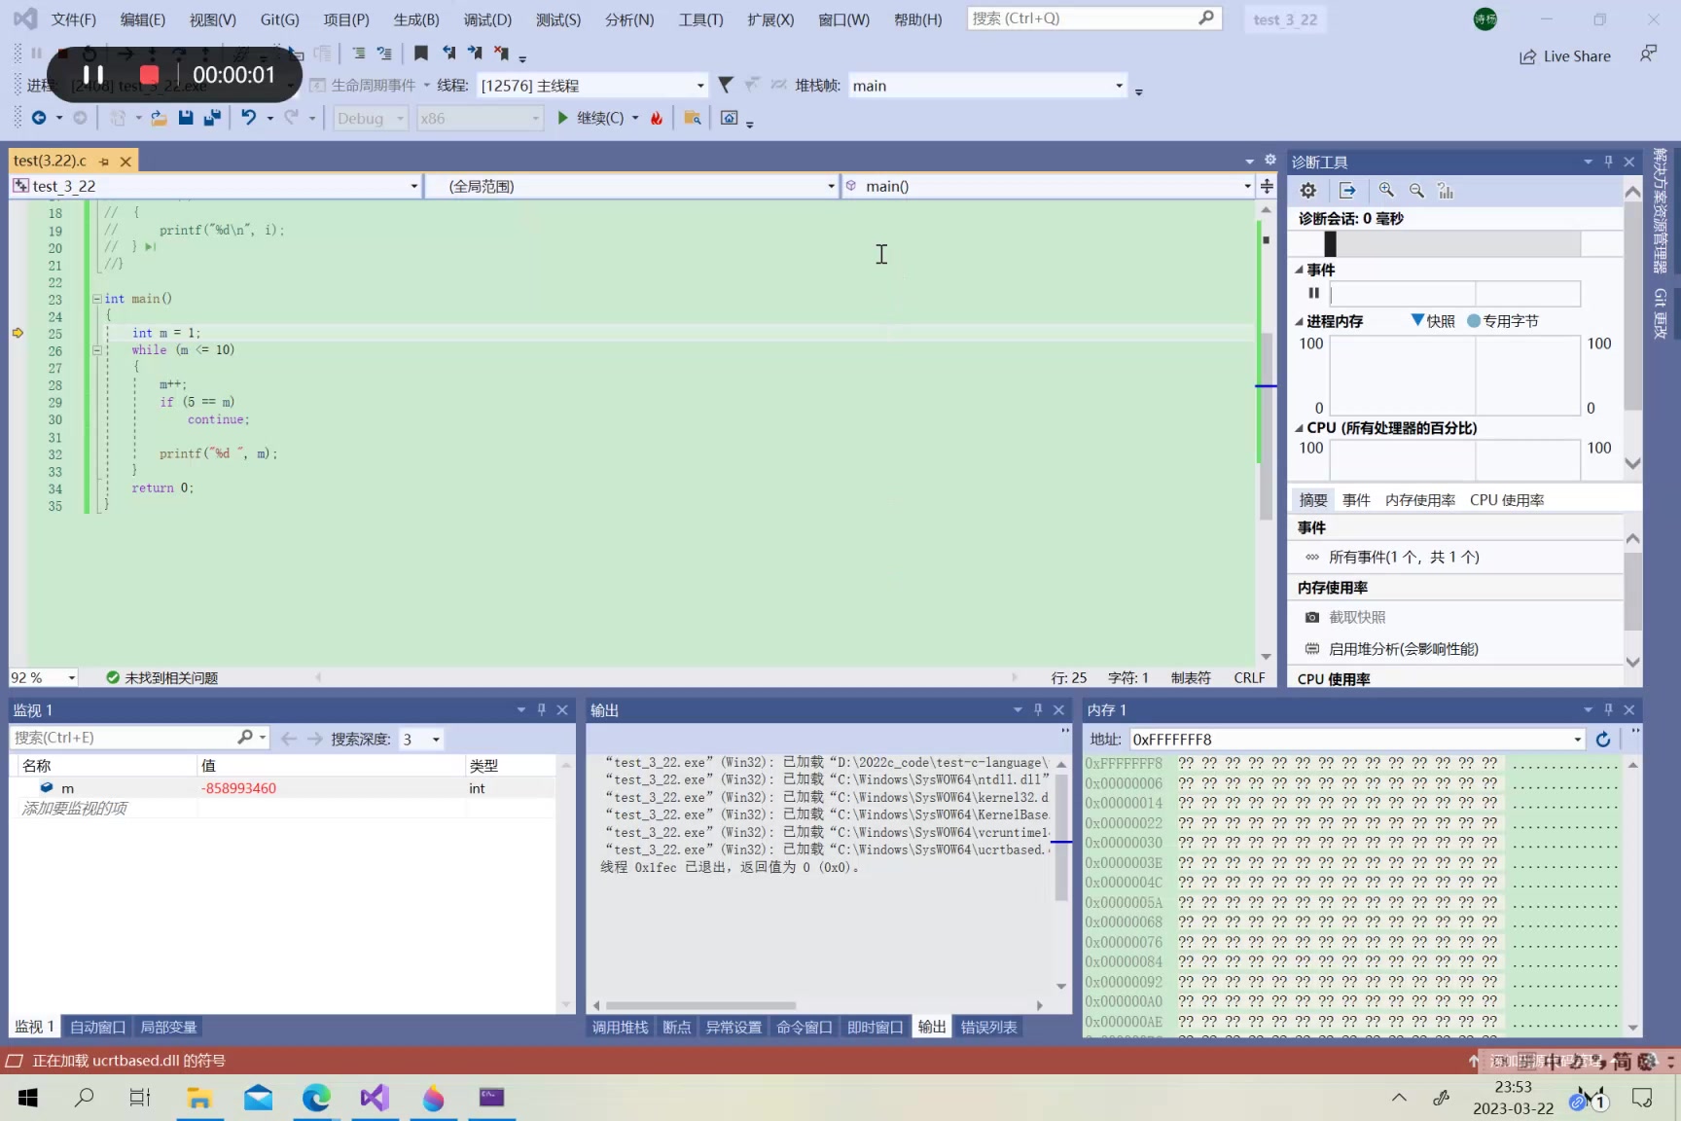Click the diagnostic session timeline marker
Viewport: 1681px width, 1121px height.
point(1330,243)
